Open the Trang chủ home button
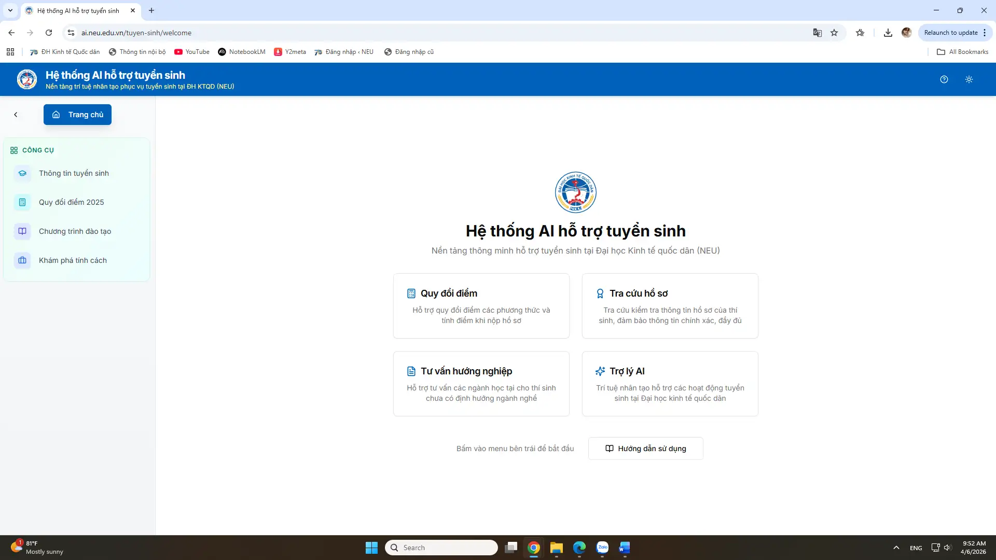996x560 pixels. tap(77, 115)
